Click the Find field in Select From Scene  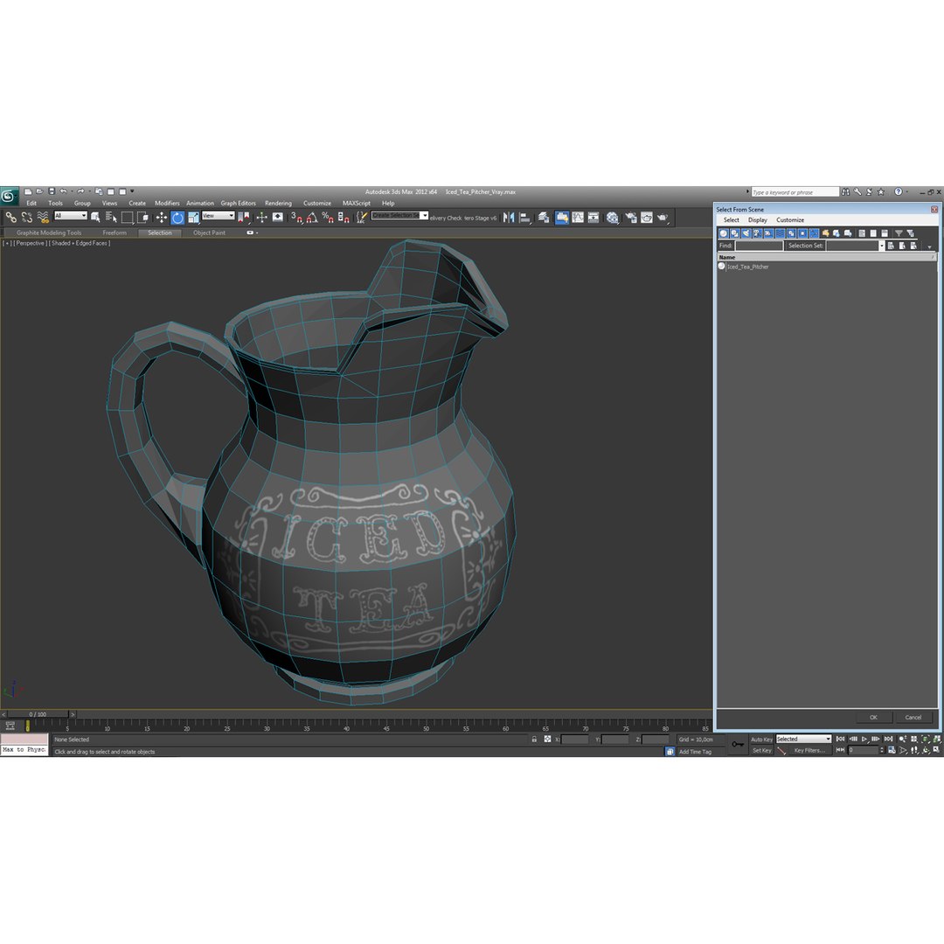[759, 246]
